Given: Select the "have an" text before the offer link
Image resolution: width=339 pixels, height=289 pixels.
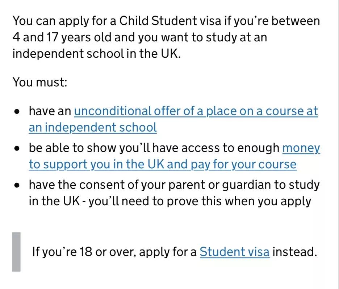Looking at the screenshot, I should pos(50,111).
